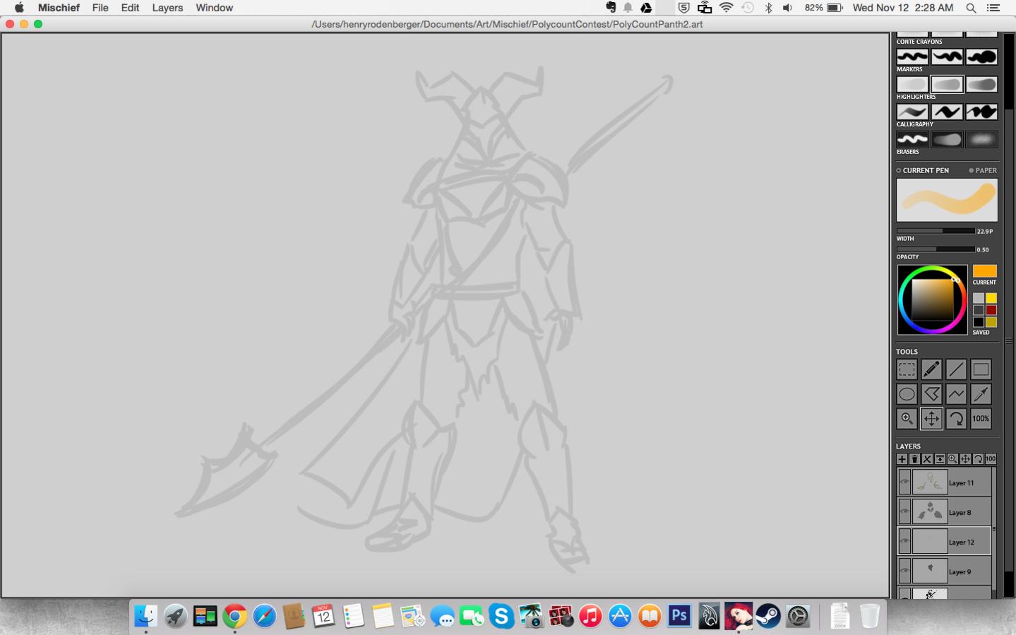Click the current pen stroke preview
Image resolution: width=1016 pixels, height=635 pixels.
pos(947,200)
